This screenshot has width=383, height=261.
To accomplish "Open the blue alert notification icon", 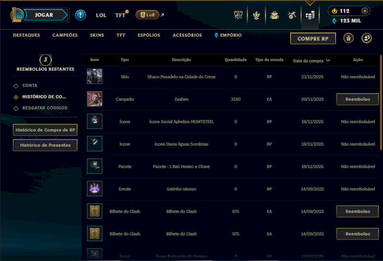I will [x=80, y=15].
